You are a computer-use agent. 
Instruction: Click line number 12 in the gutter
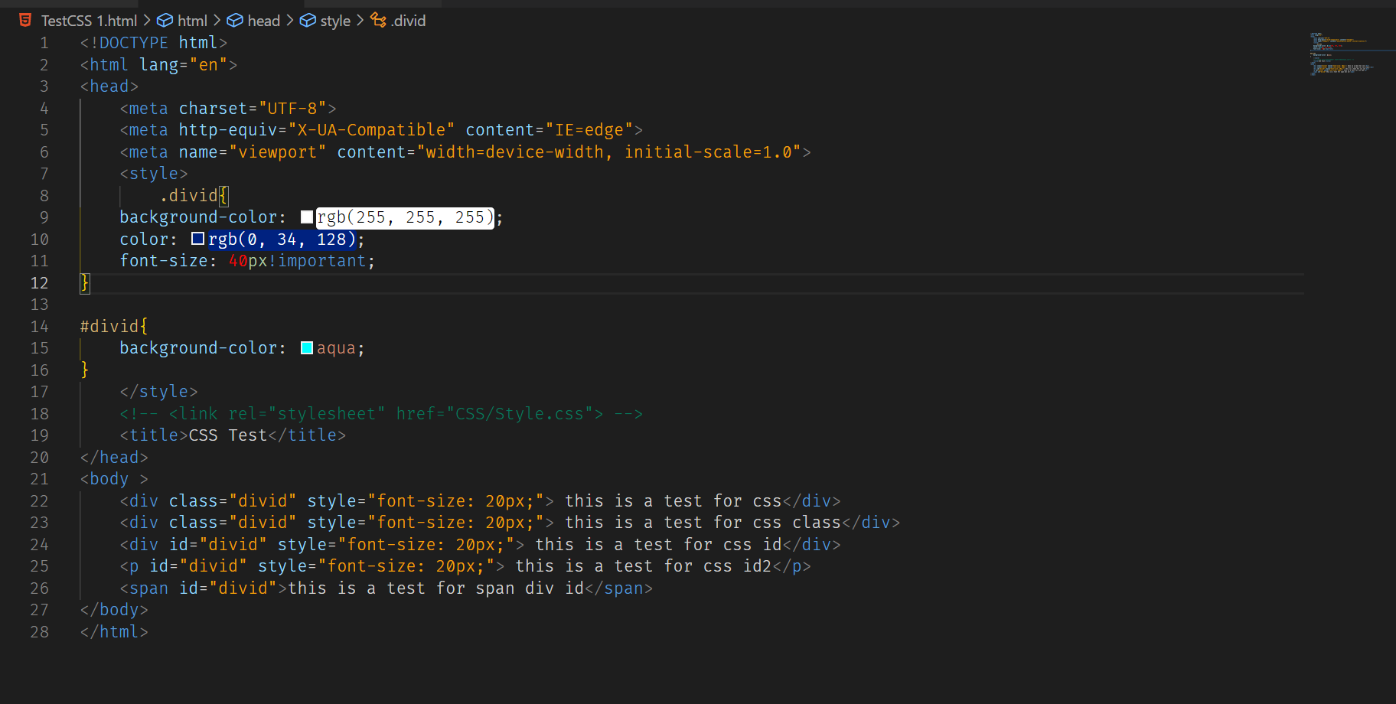click(x=39, y=283)
